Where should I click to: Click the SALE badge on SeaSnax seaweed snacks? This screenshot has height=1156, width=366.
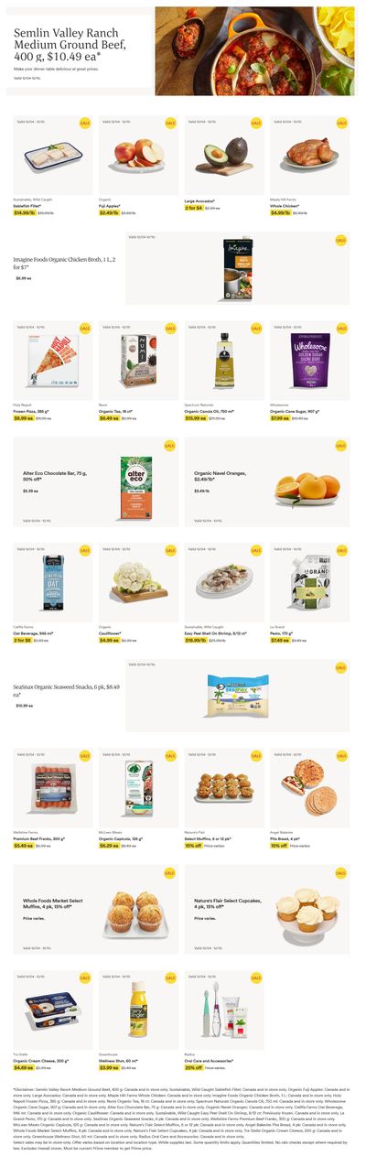point(341,668)
